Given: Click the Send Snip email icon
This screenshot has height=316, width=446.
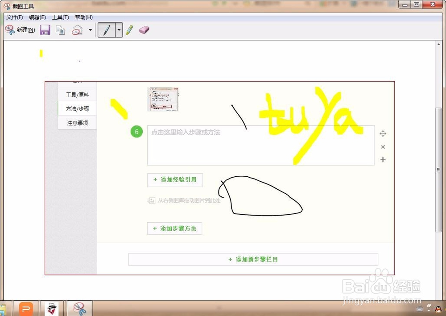Looking at the screenshot, I should coord(76,29).
